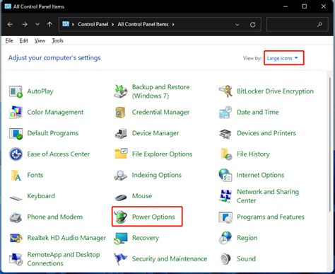Maximize the Control Panel window
The height and width of the screenshot is (274, 335).
pos(305,6)
